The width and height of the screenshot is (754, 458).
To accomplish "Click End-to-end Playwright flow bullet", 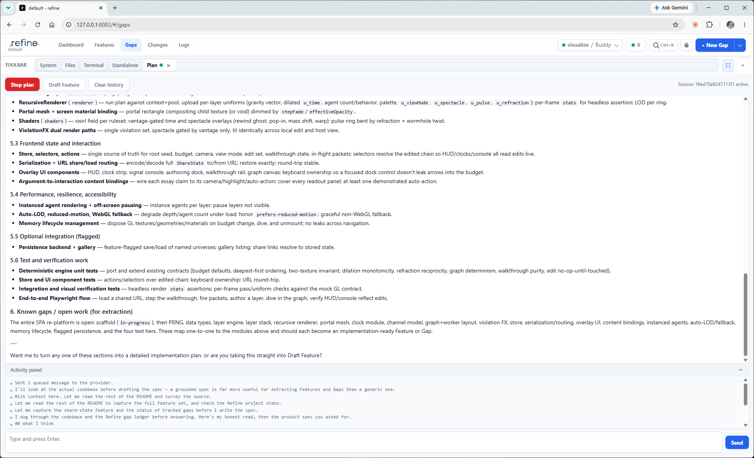I will pos(203,298).
